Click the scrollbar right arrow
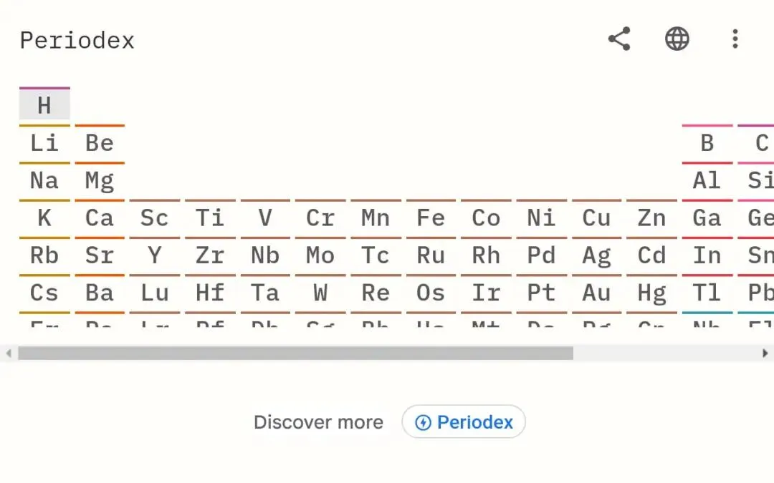 coord(765,353)
